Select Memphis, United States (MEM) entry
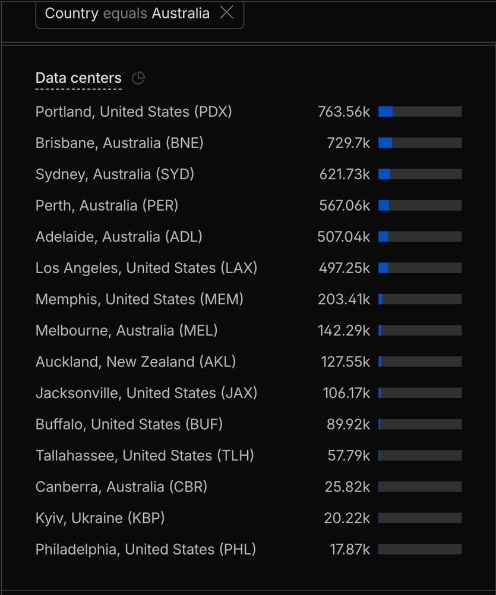 (248, 299)
